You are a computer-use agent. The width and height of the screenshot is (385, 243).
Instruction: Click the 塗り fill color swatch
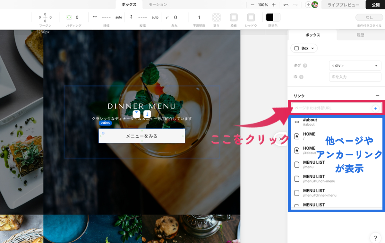tap(217, 17)
